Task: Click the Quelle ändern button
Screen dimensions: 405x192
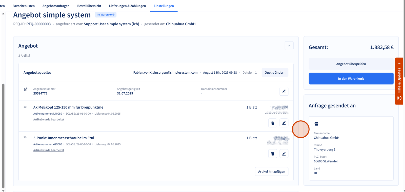Action: coord(275,73)
